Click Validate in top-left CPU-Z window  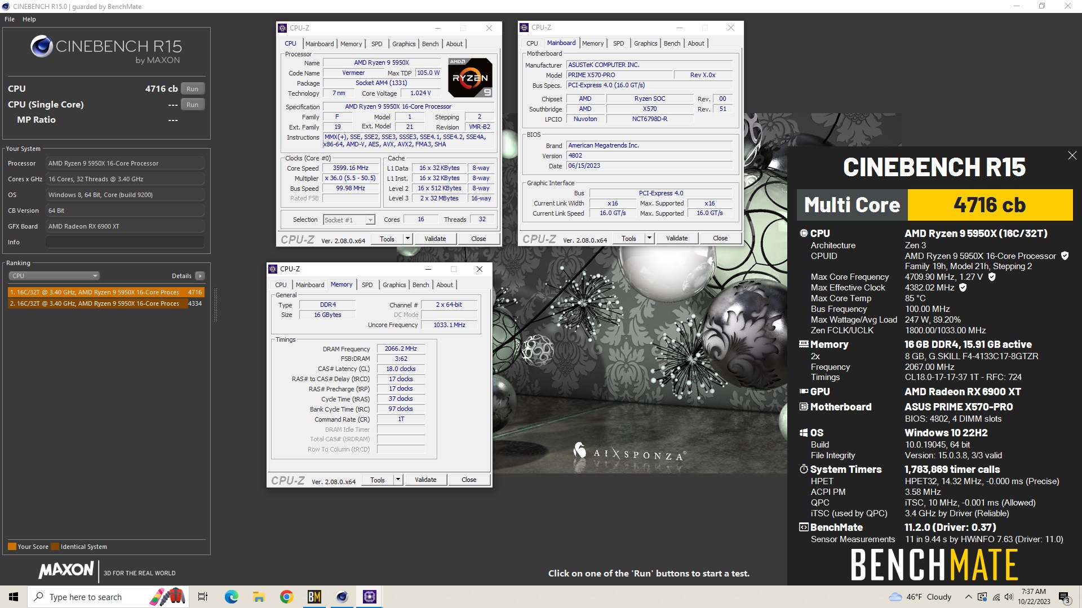coord(435,239)
